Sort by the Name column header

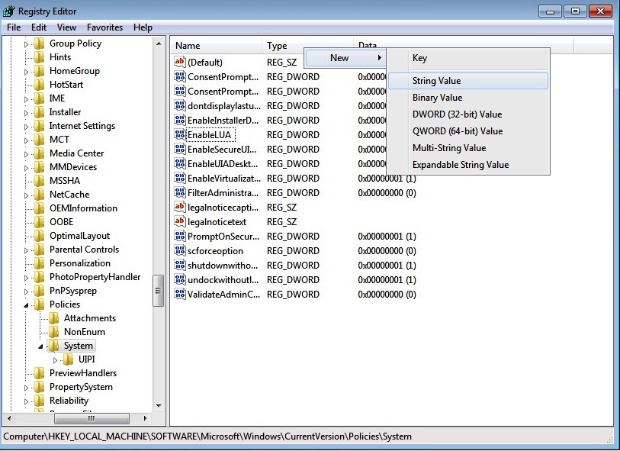coord(217,46)
